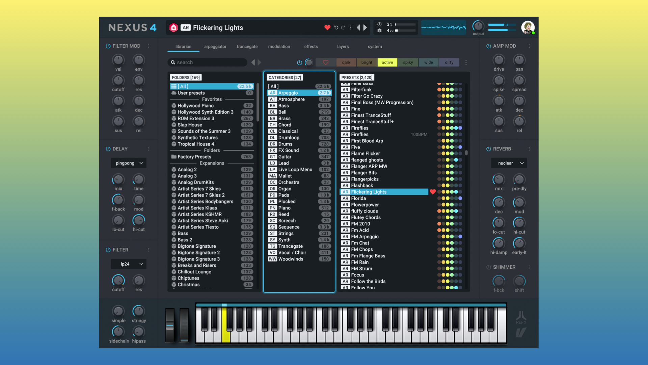
Task: Click the undo arrow in the preset header
Action: tap(336, 28)
